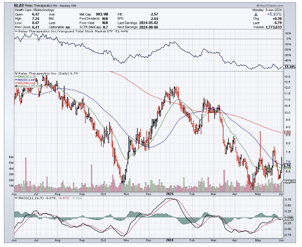Viewport: 302px width, 247px height.
Task: Click the Next Earnings date 2024-08-06
Action: tap(149, 27)
